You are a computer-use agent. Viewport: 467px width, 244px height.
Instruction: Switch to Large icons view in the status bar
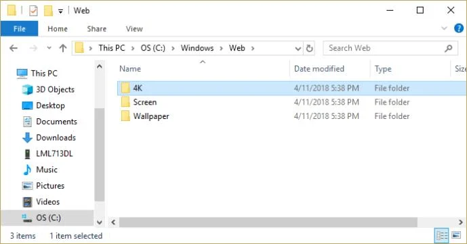(x=456, y=235)
